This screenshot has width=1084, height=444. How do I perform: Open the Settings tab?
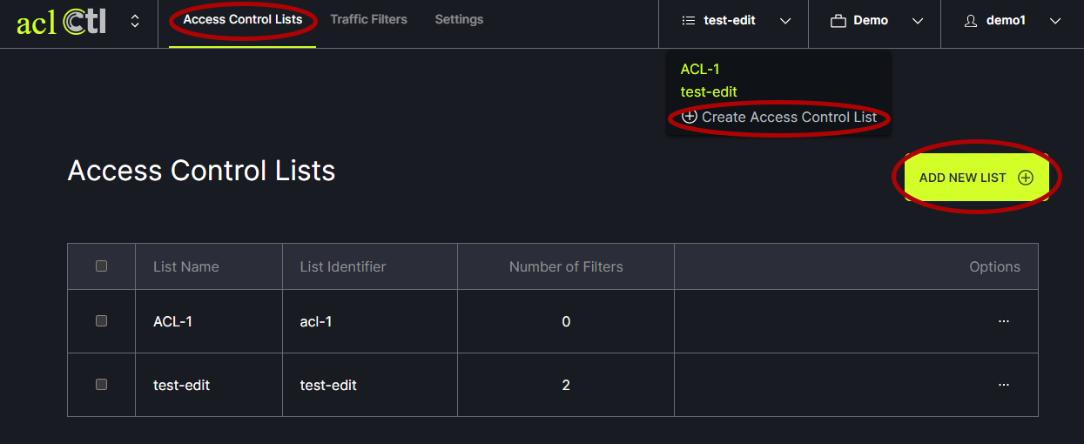pos(459,19)
